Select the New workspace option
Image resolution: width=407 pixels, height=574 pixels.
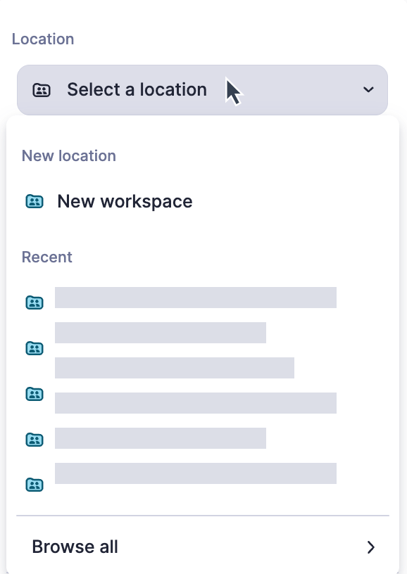point(125,201)
